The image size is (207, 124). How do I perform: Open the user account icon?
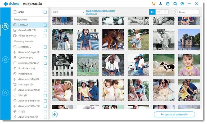click(160, 4)
